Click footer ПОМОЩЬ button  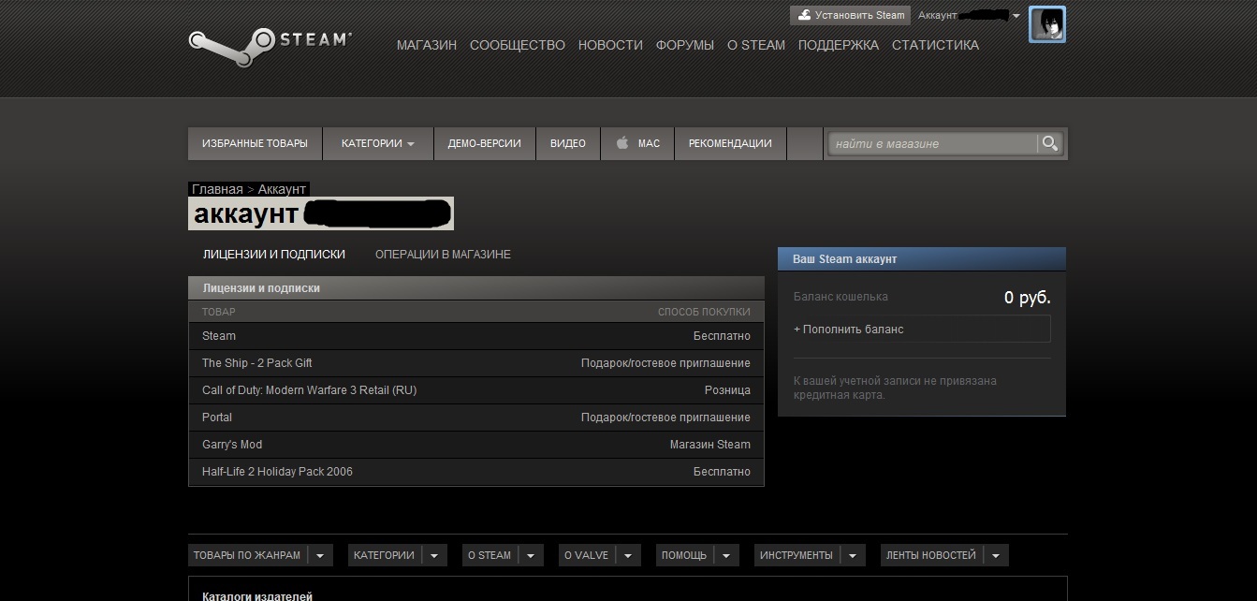click(684, 555)
